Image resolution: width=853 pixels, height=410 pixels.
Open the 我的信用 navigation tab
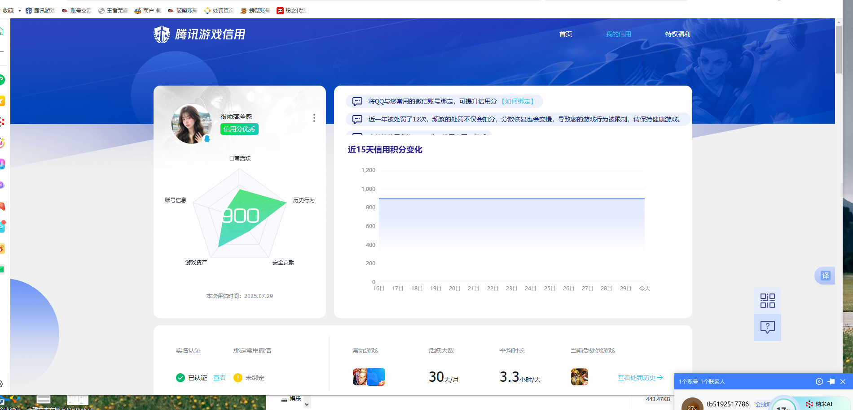click(x=618, y=34)
